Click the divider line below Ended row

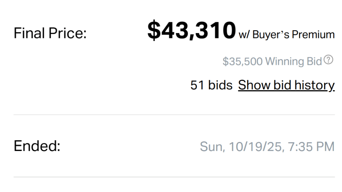(174, 177)
